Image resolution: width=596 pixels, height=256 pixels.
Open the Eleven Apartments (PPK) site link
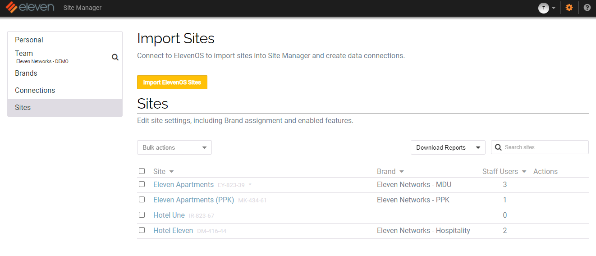click(x=193, y=200)
